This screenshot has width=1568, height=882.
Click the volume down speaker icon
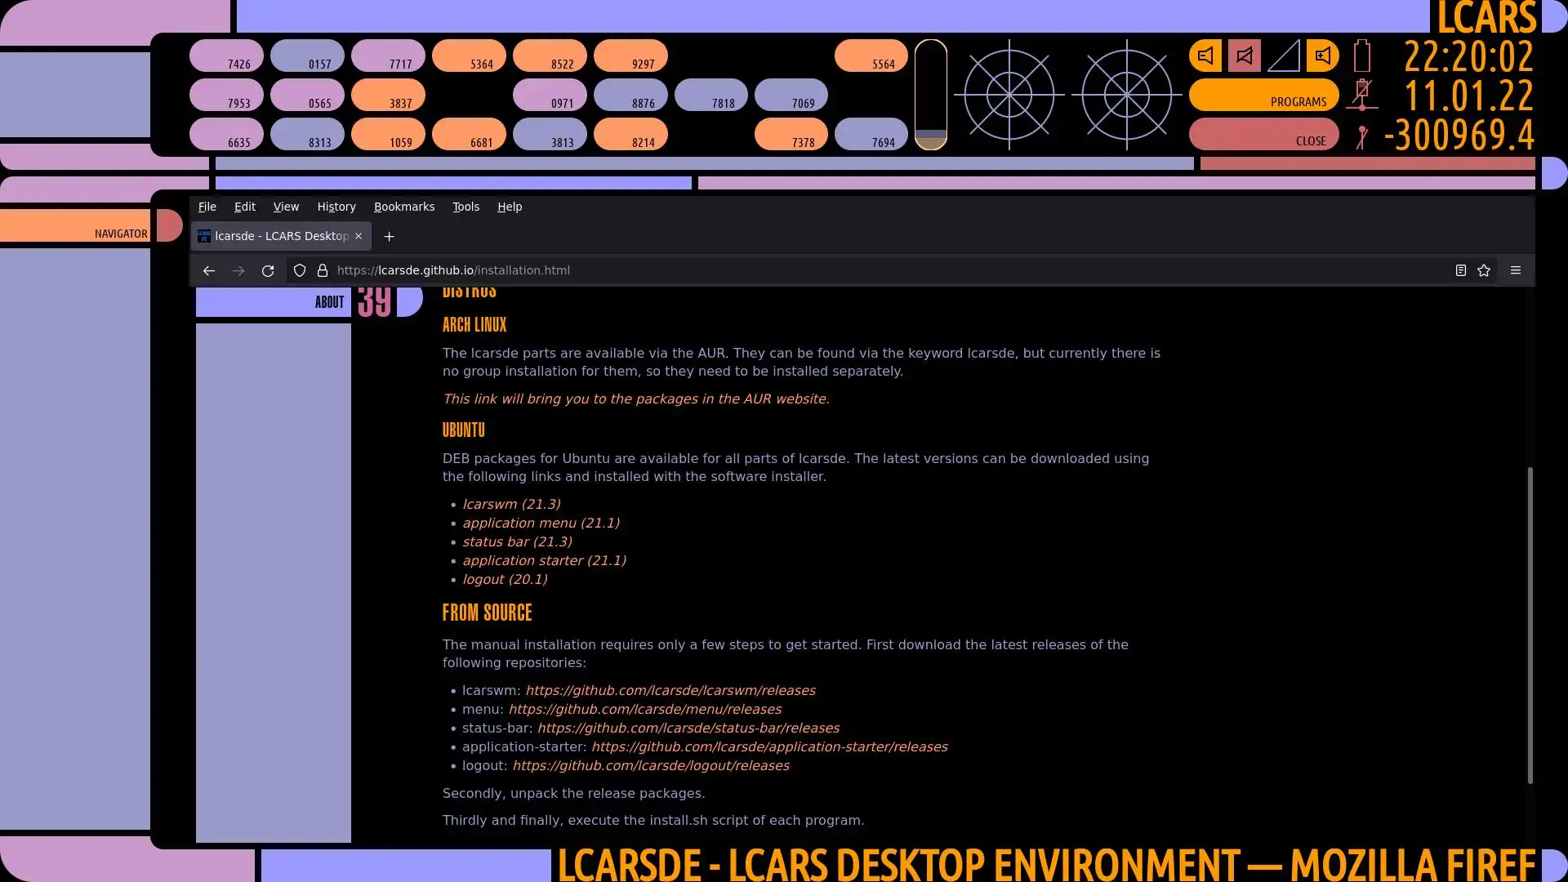click(x=1205, y=56)
